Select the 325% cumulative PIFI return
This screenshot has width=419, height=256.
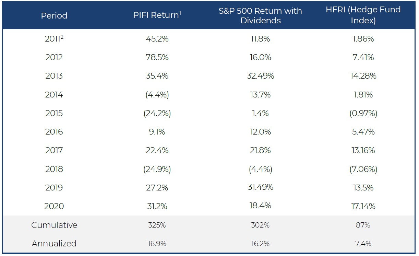click(157, 225)
